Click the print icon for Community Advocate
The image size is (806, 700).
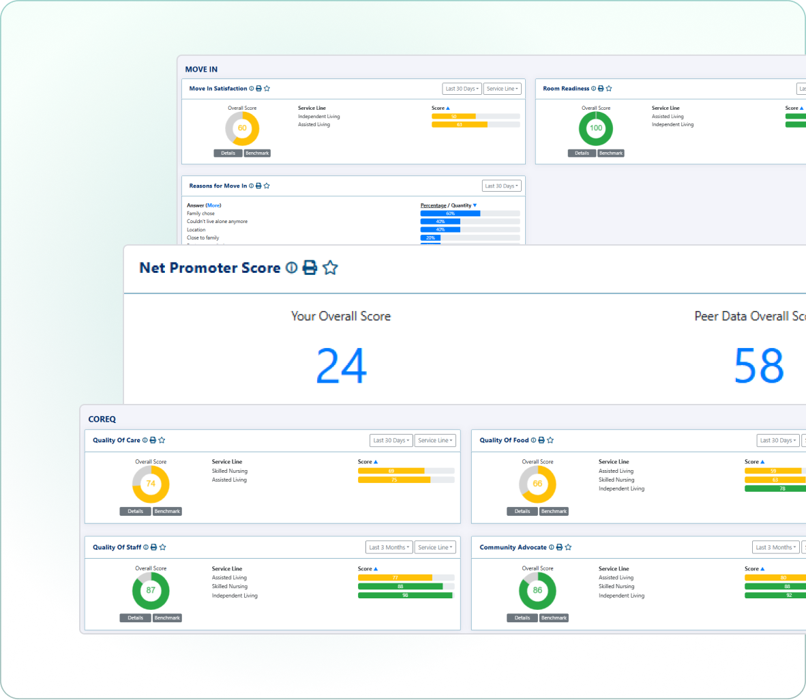pyautogui.click(x=559, y=547)
